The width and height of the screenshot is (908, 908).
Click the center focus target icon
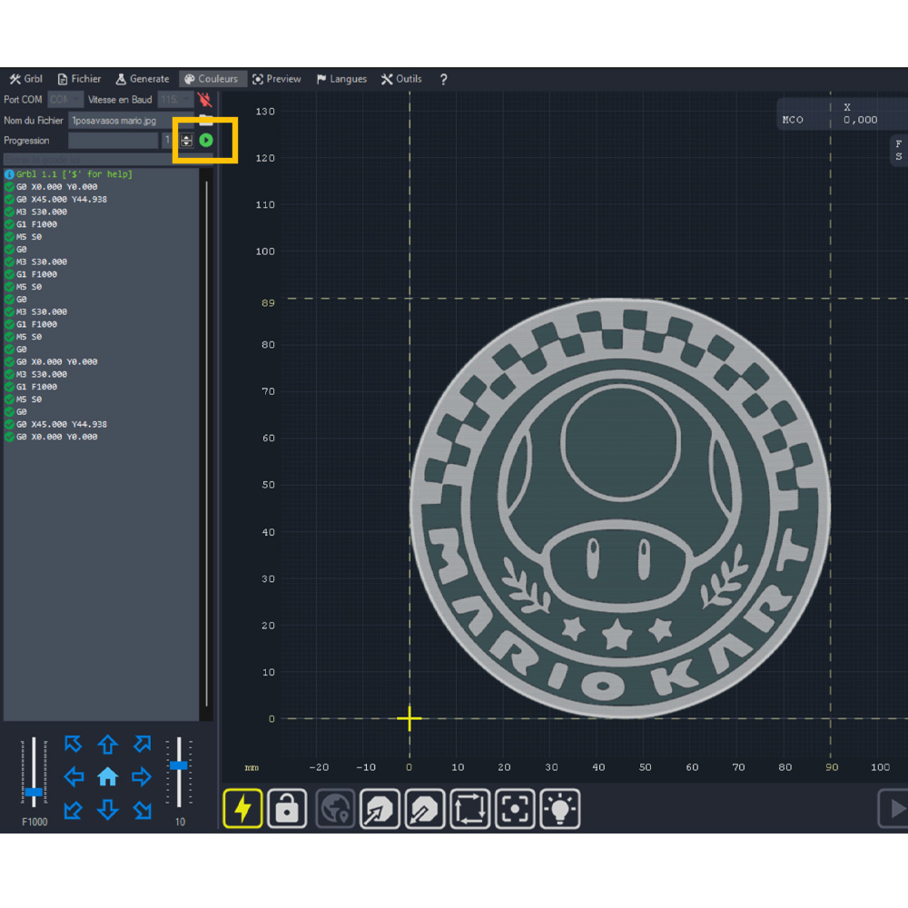click(x=515, y=808)
